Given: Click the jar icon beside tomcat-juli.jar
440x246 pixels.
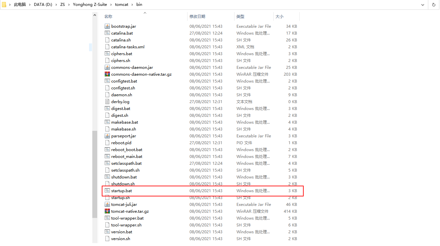Looking at the screenshot, I should (107, 204).
